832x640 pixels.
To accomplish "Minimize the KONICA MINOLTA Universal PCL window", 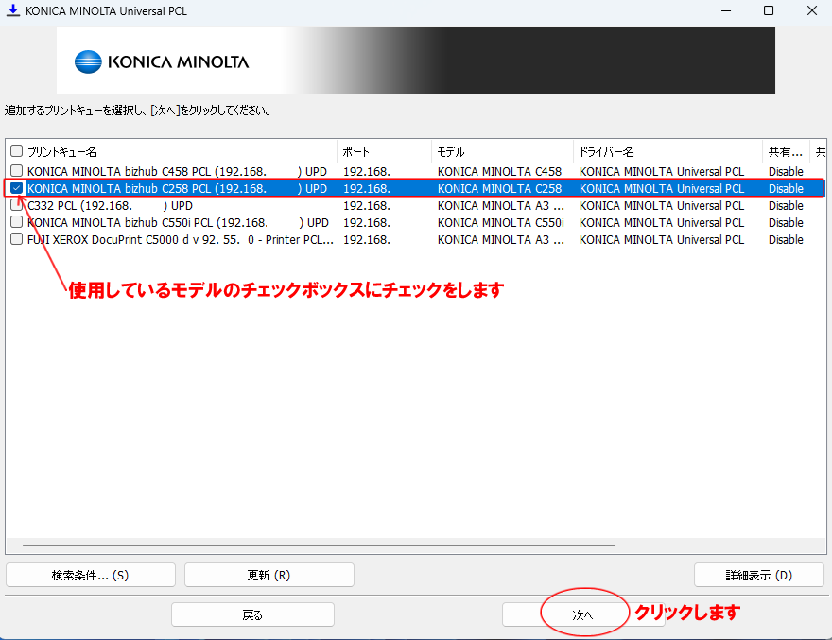I will tap(726, 10).
